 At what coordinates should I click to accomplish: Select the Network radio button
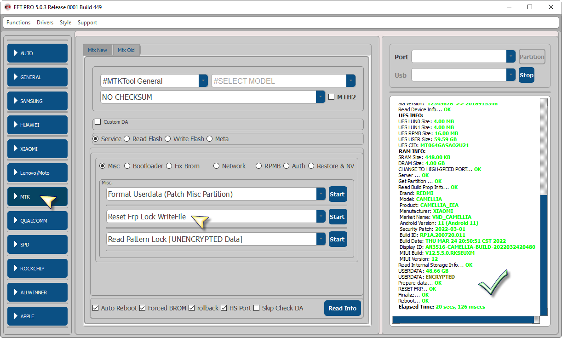click(x=217, y=166)
